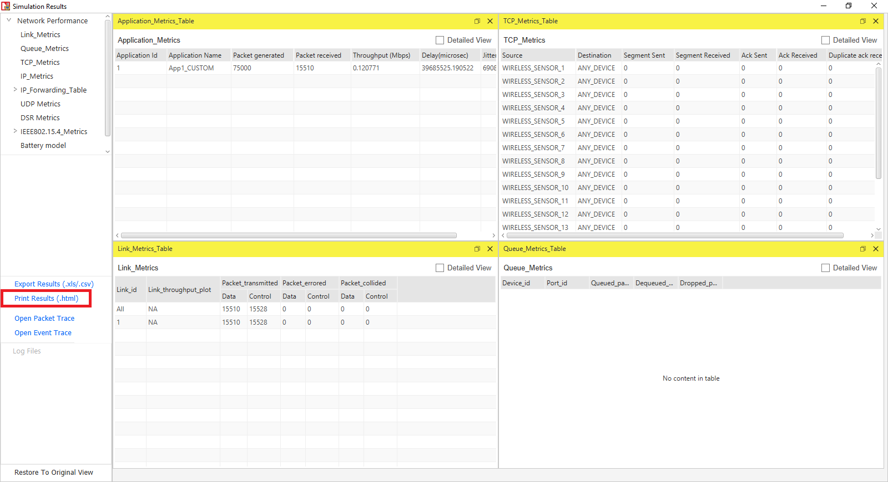Image resolution: width=888 pixels, height=482 pixels.
Task: Click the Log Files label
Action: [27, 351]
